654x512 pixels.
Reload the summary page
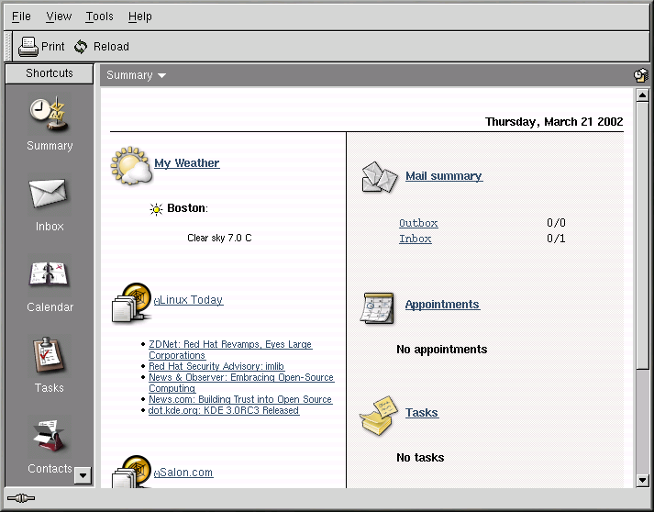pyautogui.click(x=101, y=47)
